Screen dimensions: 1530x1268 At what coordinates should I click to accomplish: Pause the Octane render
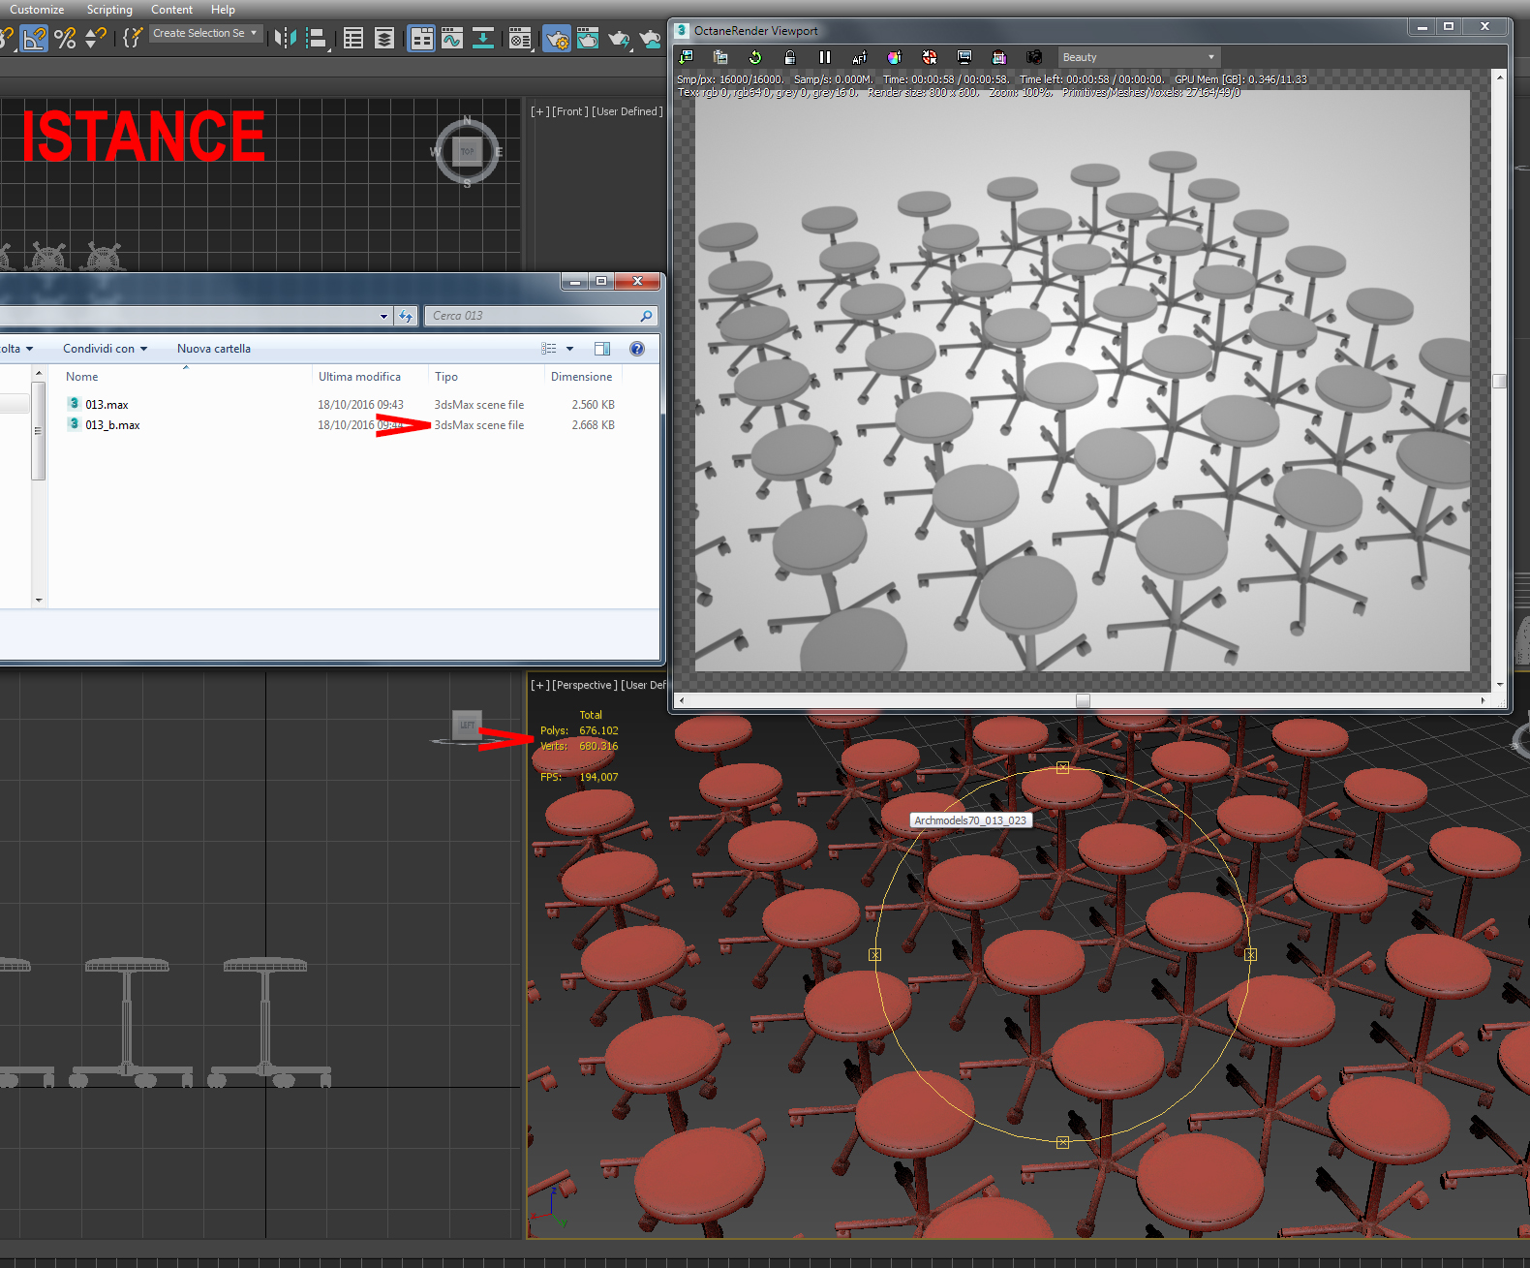point(825,57)
